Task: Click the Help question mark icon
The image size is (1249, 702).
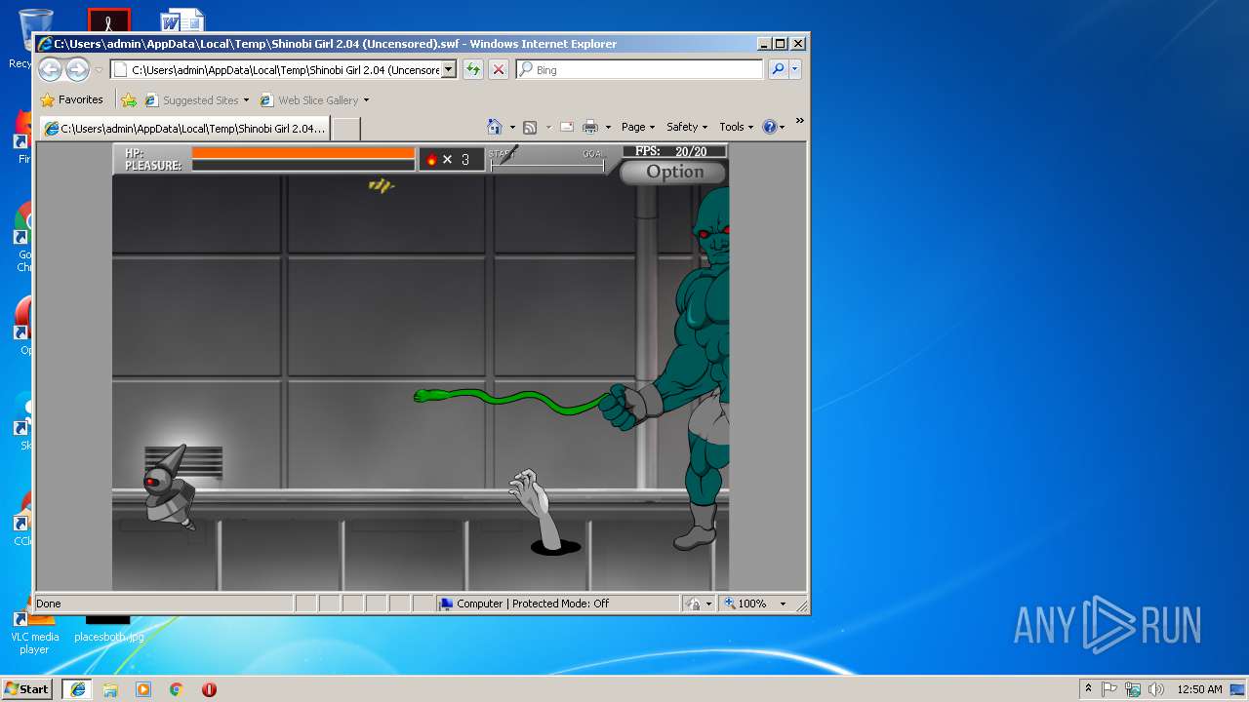Action: [x=769, y=127]
